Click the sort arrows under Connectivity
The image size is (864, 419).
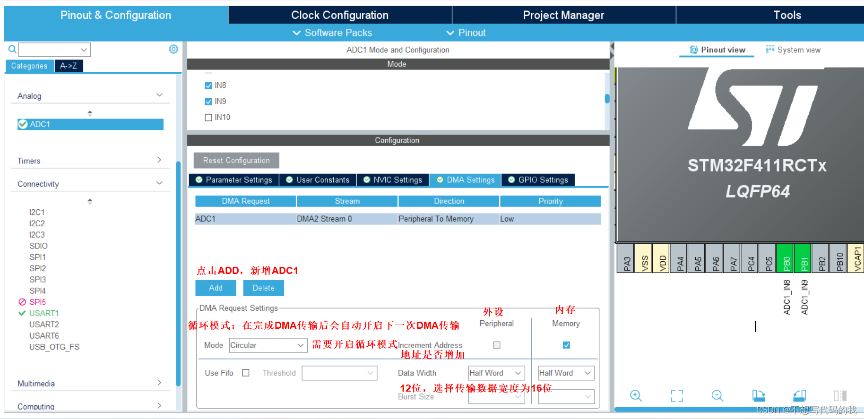click(x=90, y=201)
